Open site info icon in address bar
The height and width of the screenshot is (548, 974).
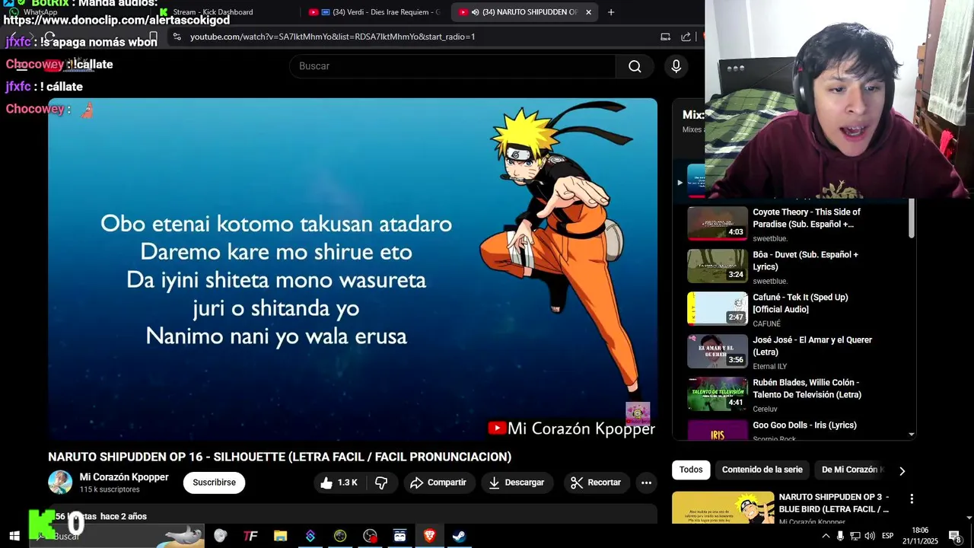coord(177,37)
